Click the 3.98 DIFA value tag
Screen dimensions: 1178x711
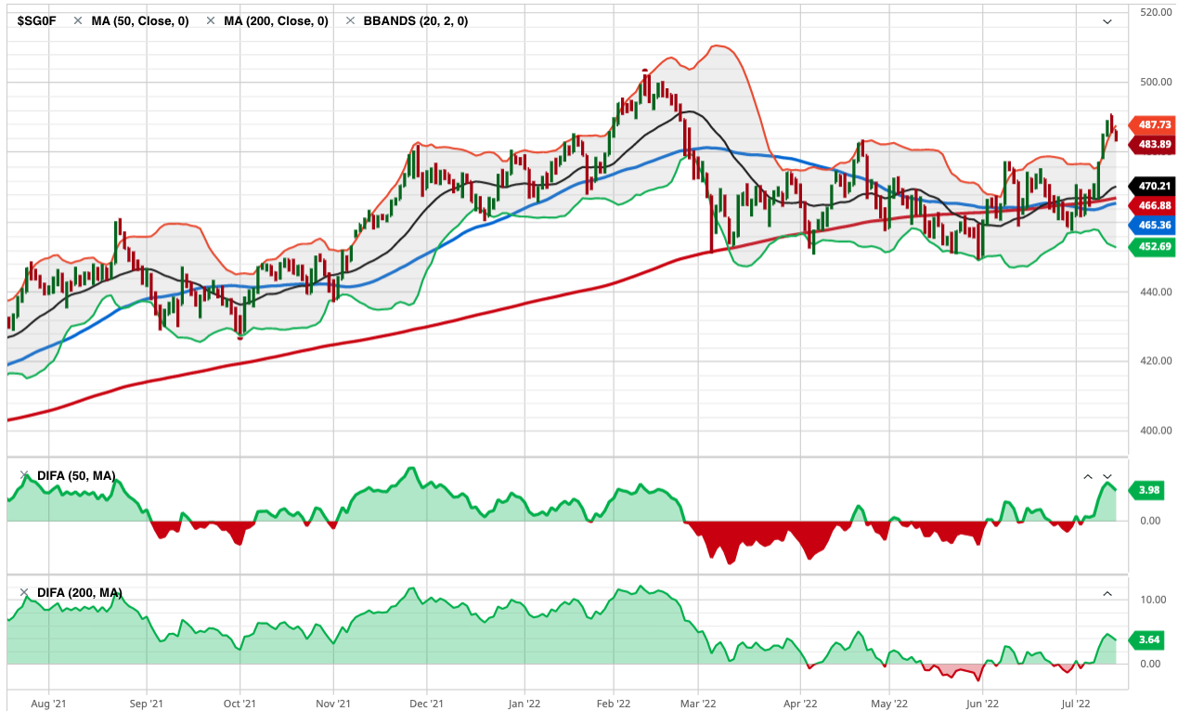(1149, 490)
